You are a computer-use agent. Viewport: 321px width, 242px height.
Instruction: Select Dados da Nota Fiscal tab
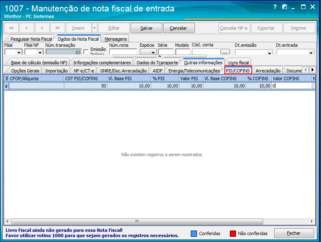[x=78, y=39]
